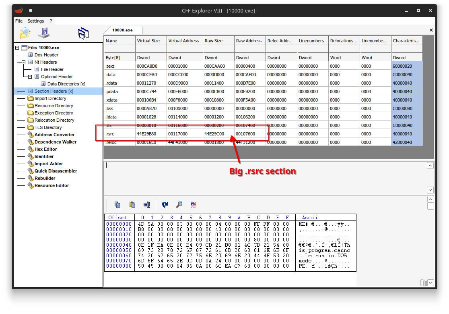Collapse the Optional Header tree node
The width and height of the screenshot is (449, 314).
coord(30,77)
